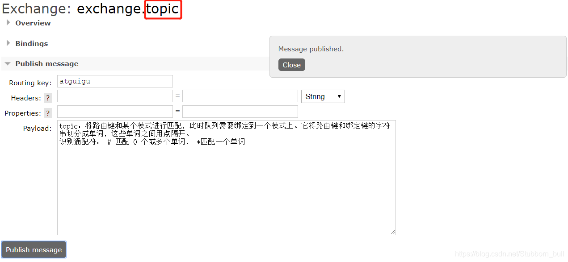The height and width of the screenshot is (262, 568).
Task: Click the Overview disclosure arrow
Action: [8, 22]
